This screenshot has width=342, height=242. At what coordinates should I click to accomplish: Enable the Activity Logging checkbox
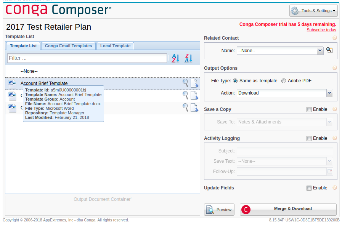(x=309, y=138)
